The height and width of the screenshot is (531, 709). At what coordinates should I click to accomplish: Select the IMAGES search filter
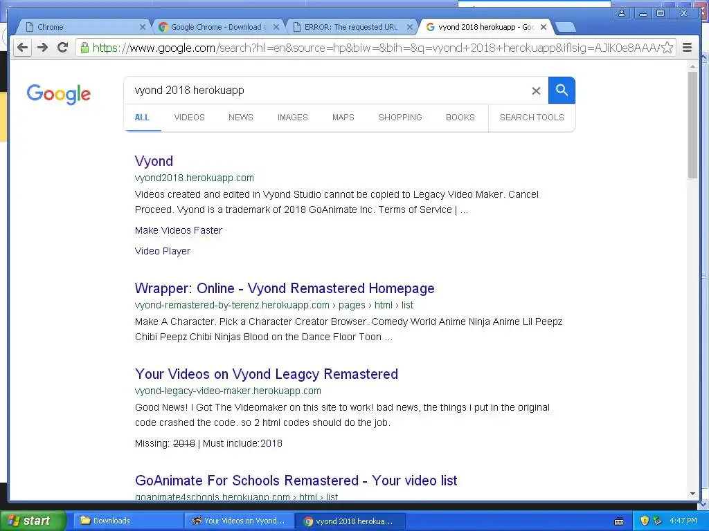[293, 118]
